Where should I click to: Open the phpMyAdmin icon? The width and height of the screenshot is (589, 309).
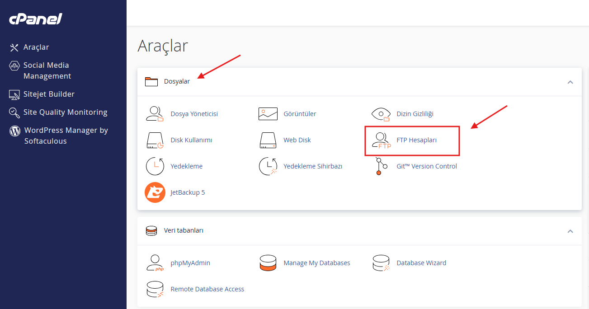point(155,263)
